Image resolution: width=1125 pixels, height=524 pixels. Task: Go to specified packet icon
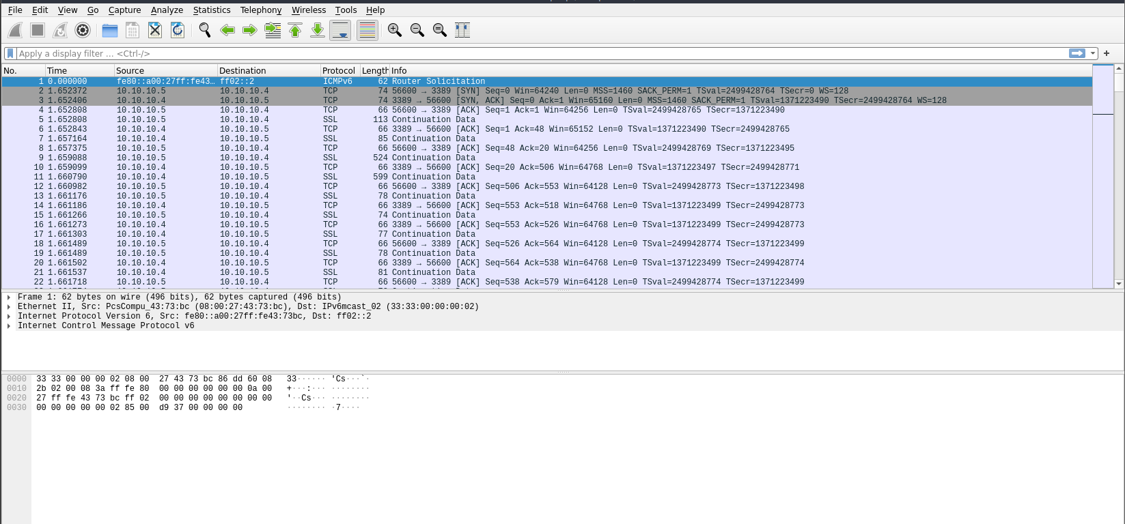(273, 30)
